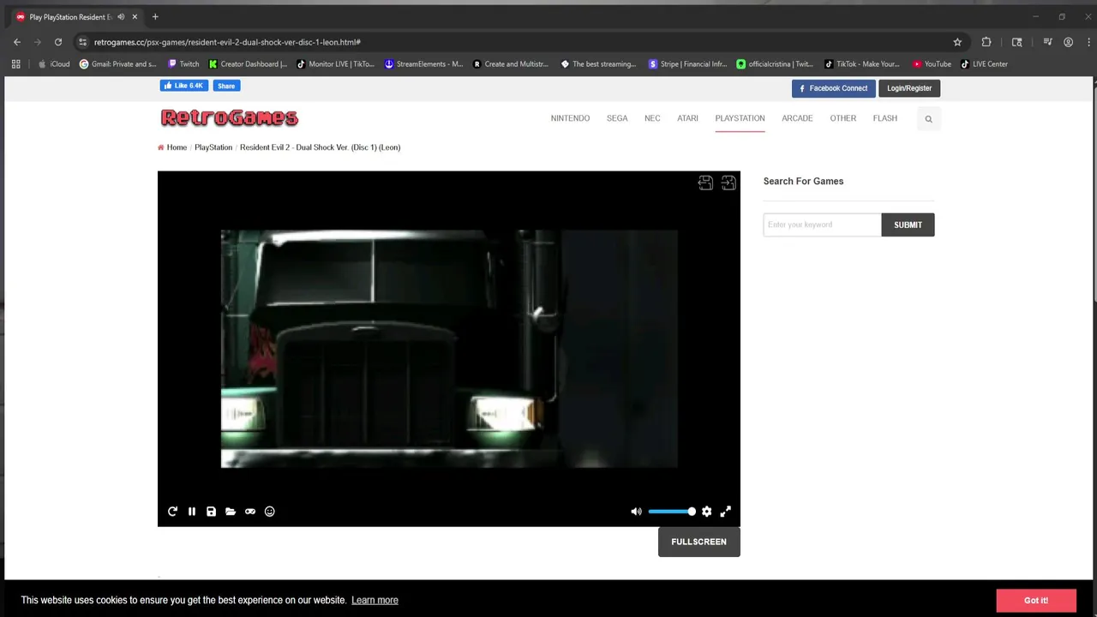Image resolution: width=1097 pixels, height=617 pixels.
Task: Open StreamElements bookmark
Action: [x=423, y=64]
